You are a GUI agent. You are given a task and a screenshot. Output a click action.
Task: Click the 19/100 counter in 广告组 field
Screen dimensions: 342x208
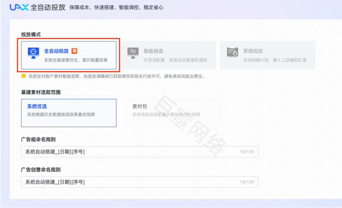pos(247,152)
